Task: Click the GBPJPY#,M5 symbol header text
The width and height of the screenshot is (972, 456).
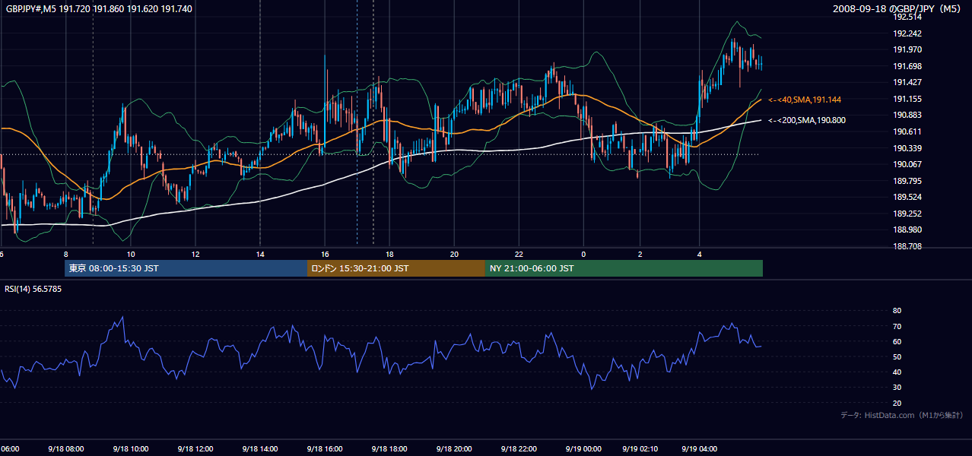Action: click(99, 8)
